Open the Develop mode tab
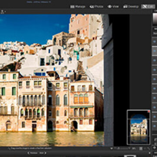 pyautogui.click(x=131, y=7)
